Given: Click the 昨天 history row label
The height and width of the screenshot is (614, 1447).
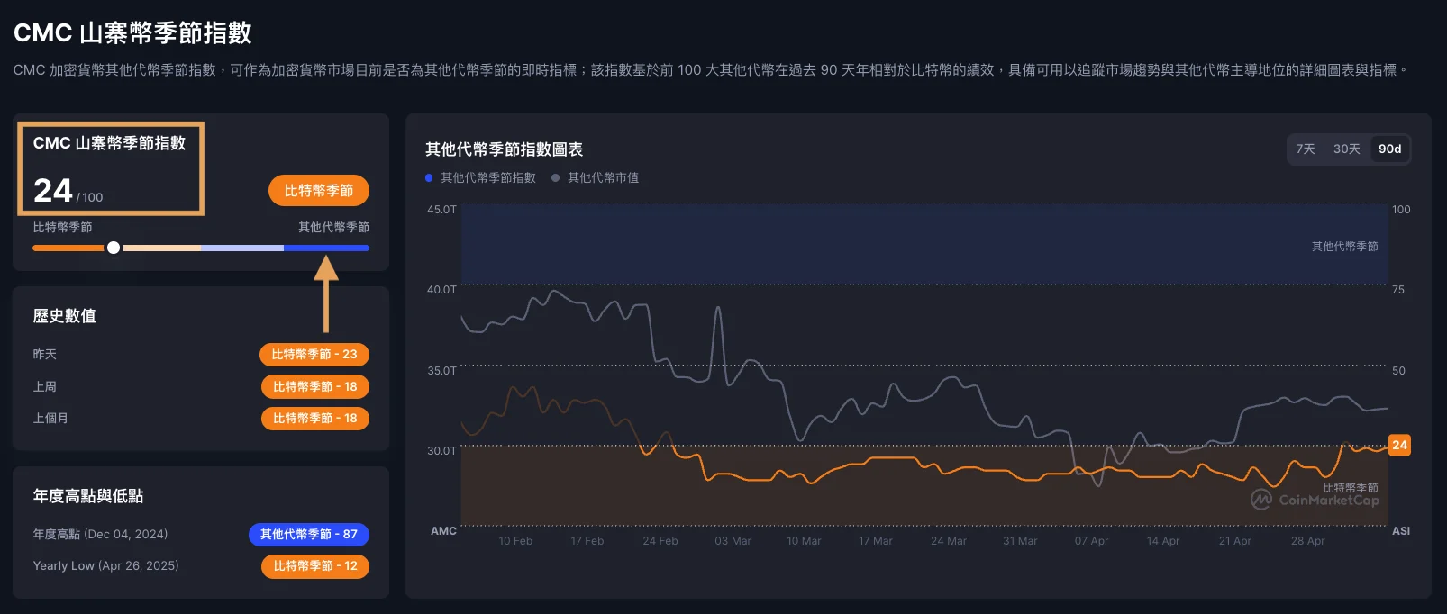Looking at the screenshot, I should [45, 355].
